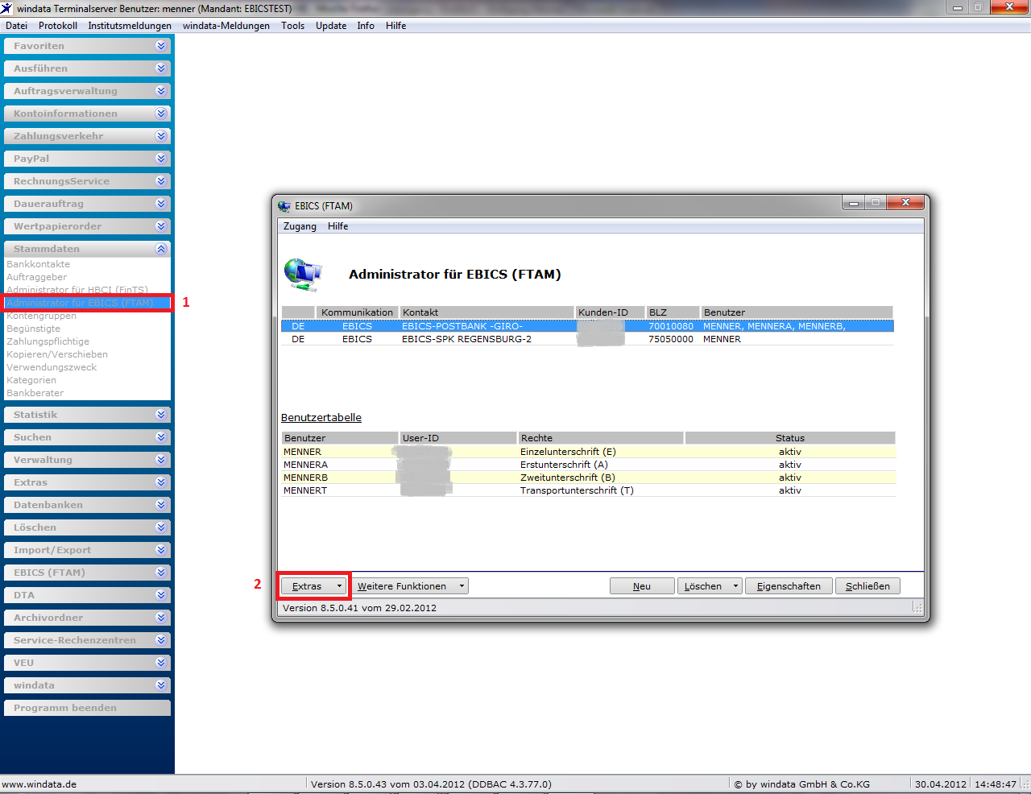Open Bankberater under Stammdaten

point(35,393)
